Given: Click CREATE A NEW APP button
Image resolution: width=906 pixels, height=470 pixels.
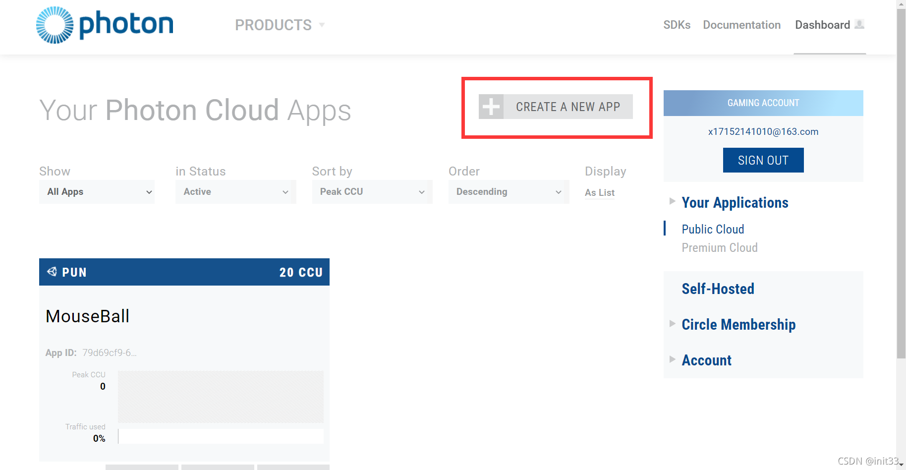Looking at the screenshot, I should (556, 107).
